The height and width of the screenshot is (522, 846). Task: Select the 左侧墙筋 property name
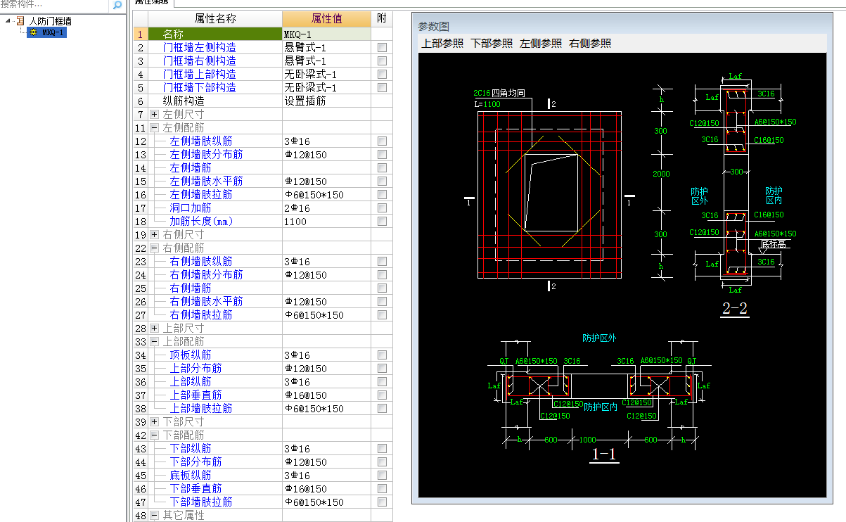[x=190, y=167]
